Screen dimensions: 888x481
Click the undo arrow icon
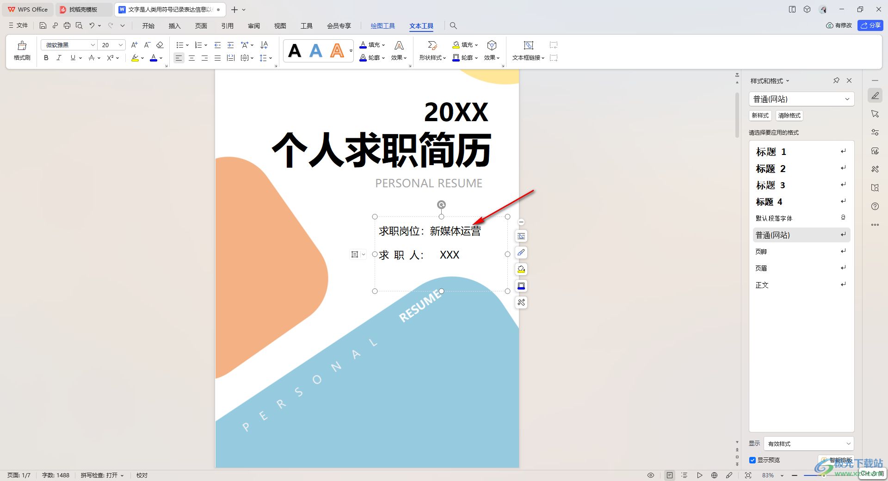pos(92,25)
